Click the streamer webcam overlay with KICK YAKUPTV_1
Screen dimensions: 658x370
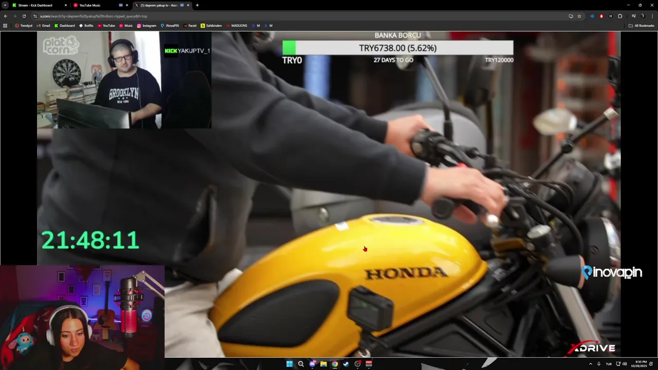[124, 80]
